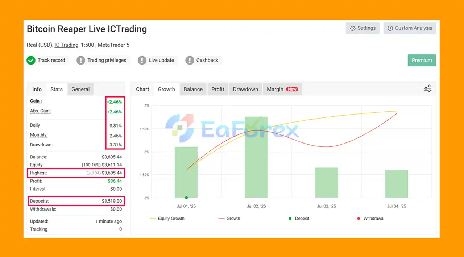Click the Drawdown stat label
464x257 pixels.
[41, 145]
